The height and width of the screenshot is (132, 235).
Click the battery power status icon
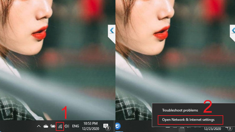click(x=53, y=126)
